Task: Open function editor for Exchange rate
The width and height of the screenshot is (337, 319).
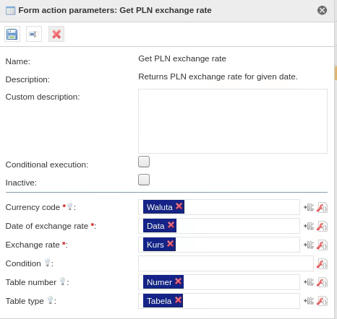Action: pos(322,245)
